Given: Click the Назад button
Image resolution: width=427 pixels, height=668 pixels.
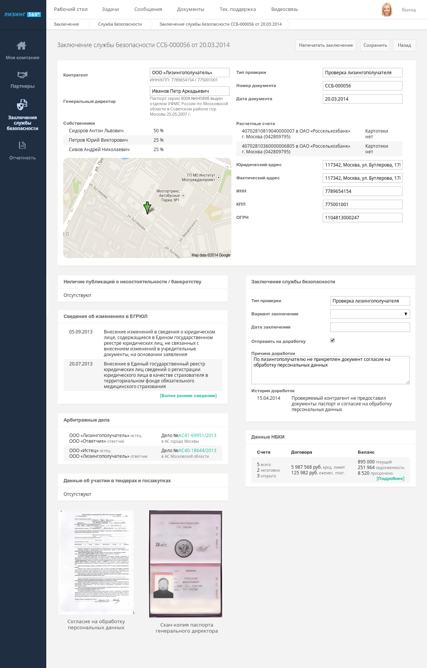Looking at the screenshot, I should pos(404,45).
